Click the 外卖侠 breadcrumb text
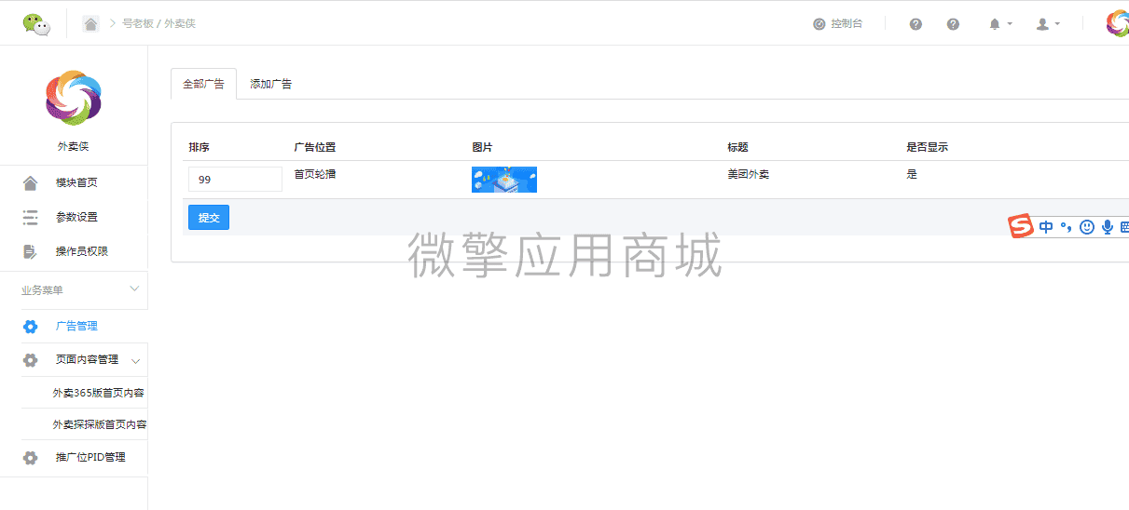The height and width of the screenshot is (510, 1129). [x=180, y=23]
